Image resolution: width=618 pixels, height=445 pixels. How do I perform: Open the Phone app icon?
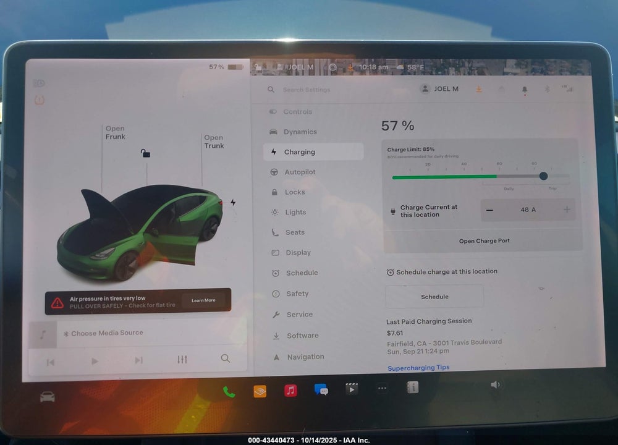coord(229,392)
